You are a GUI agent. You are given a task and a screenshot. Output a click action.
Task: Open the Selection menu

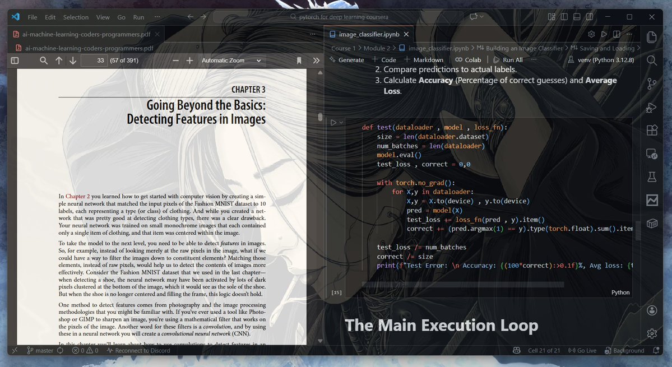tap(76, 17)
